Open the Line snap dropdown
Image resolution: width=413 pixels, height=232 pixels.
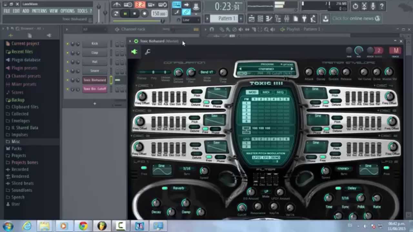[x=191, y=20]
